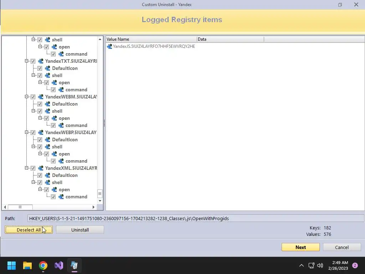
Task: Open the clock and date panel
Action: click(x=338, y=265)
